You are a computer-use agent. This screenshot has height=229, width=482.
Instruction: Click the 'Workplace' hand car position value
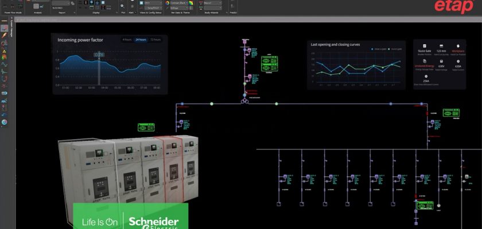tap(458, 51)
